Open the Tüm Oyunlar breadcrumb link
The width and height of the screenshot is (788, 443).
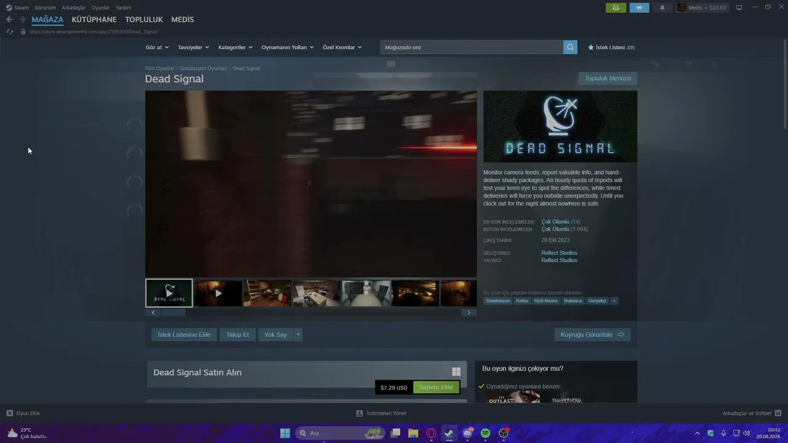[x=159, y=68]
